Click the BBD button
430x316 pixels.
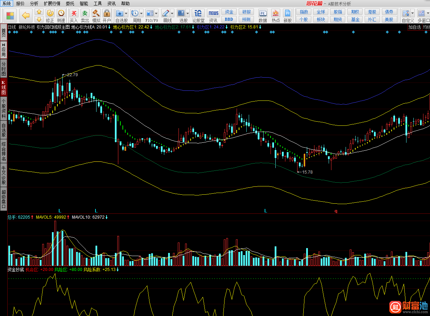[x=229, y=19]
